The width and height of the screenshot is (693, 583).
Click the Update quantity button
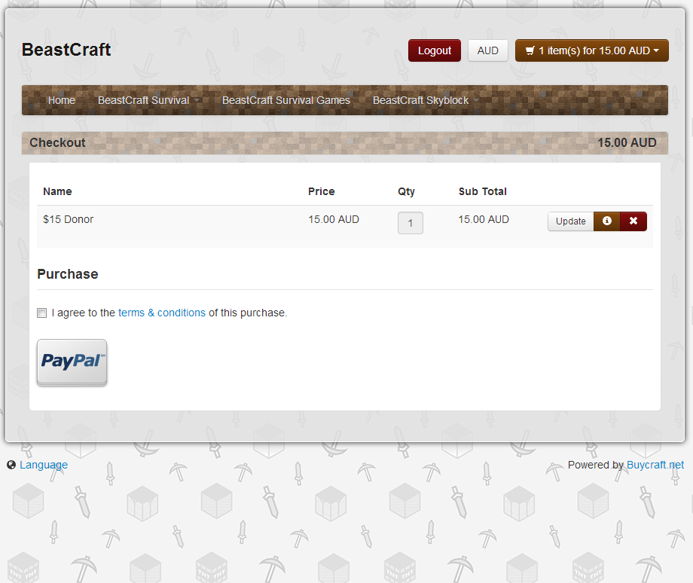coord(570,221)
